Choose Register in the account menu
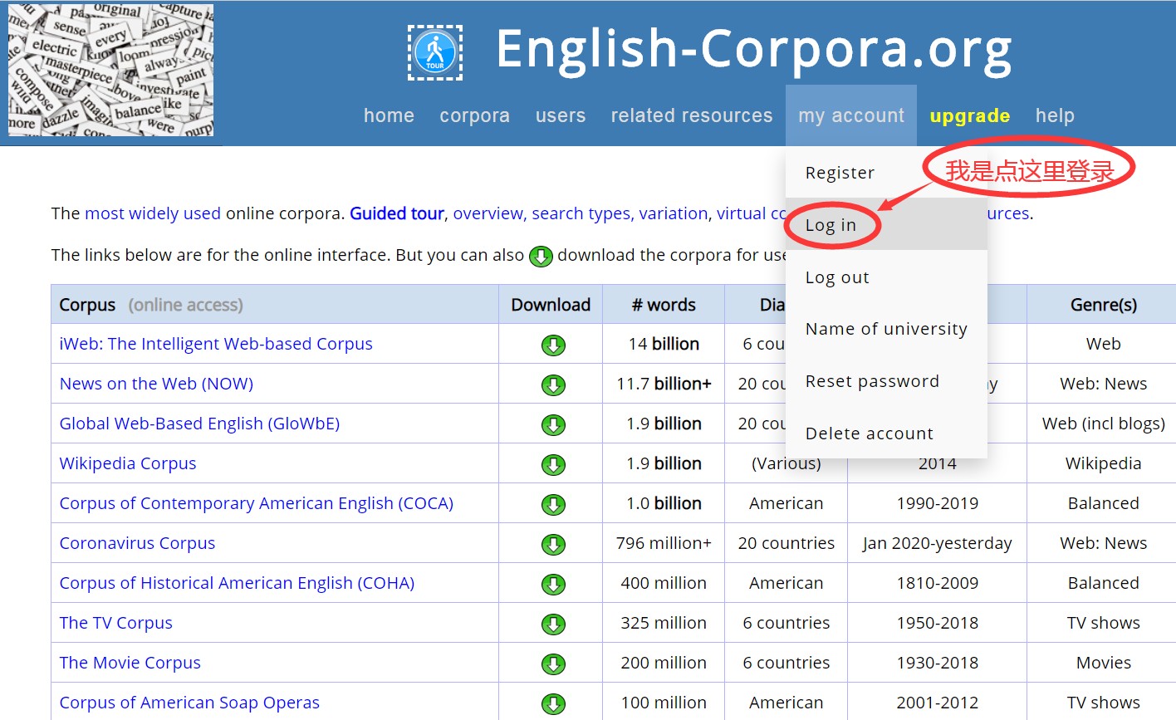The image size is (1176, 720). click(840, 173)
